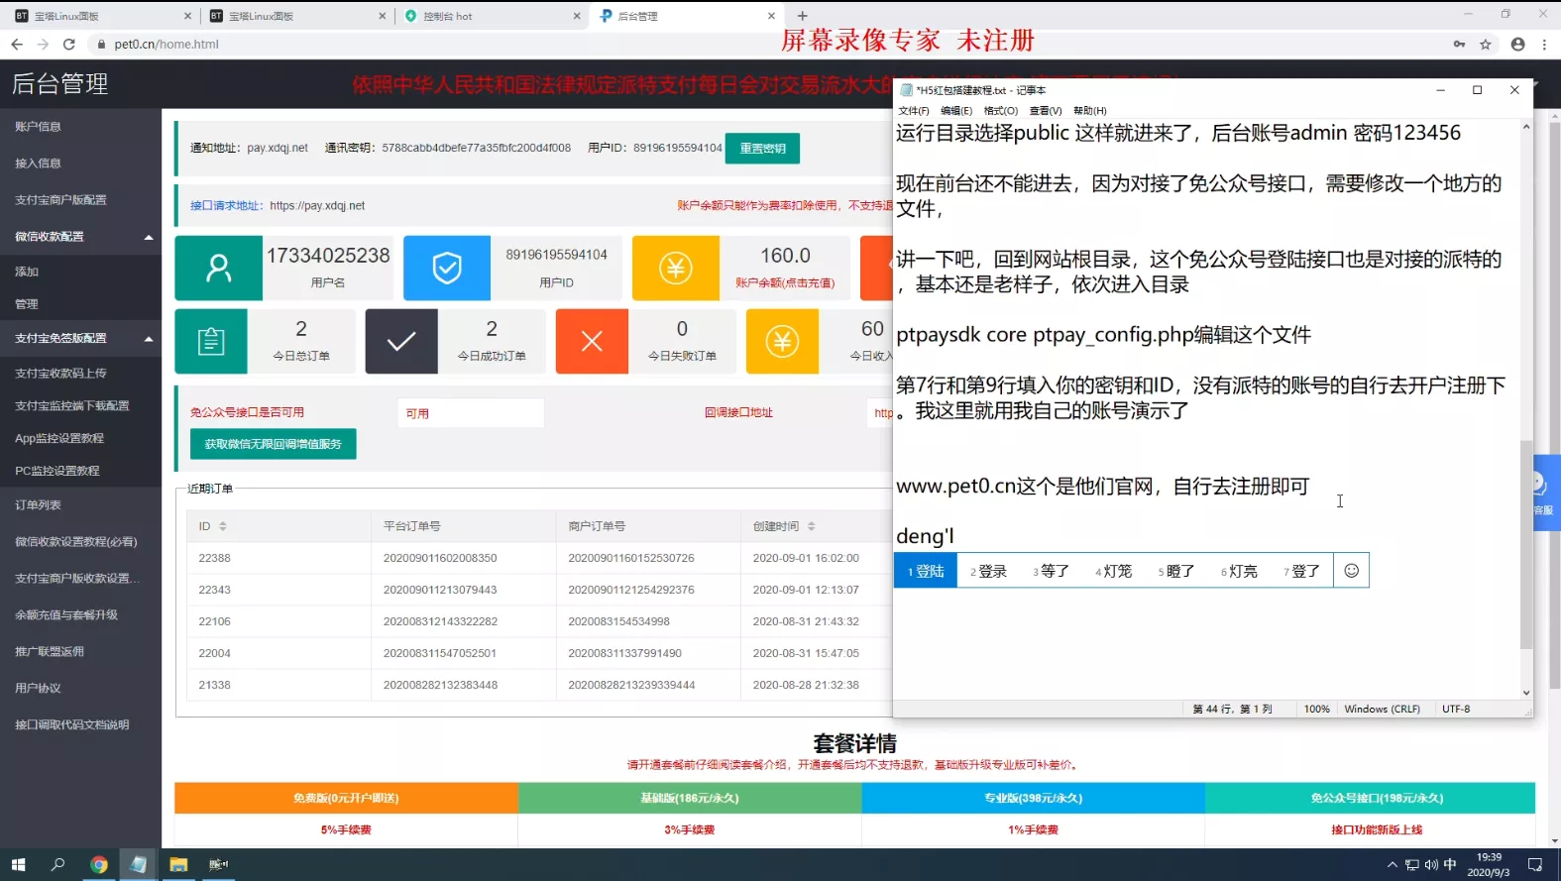The image size is (1561, 881).
Task: Open the Windows Start menu
Action: coord(18,864)
